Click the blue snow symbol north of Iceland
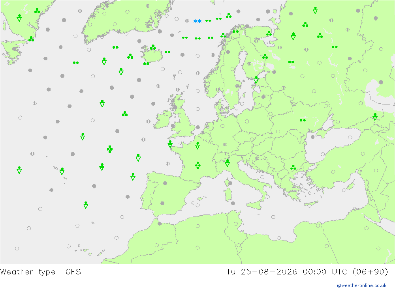The width and height of the screenshot is (395, 289). (x=197, y=21)
